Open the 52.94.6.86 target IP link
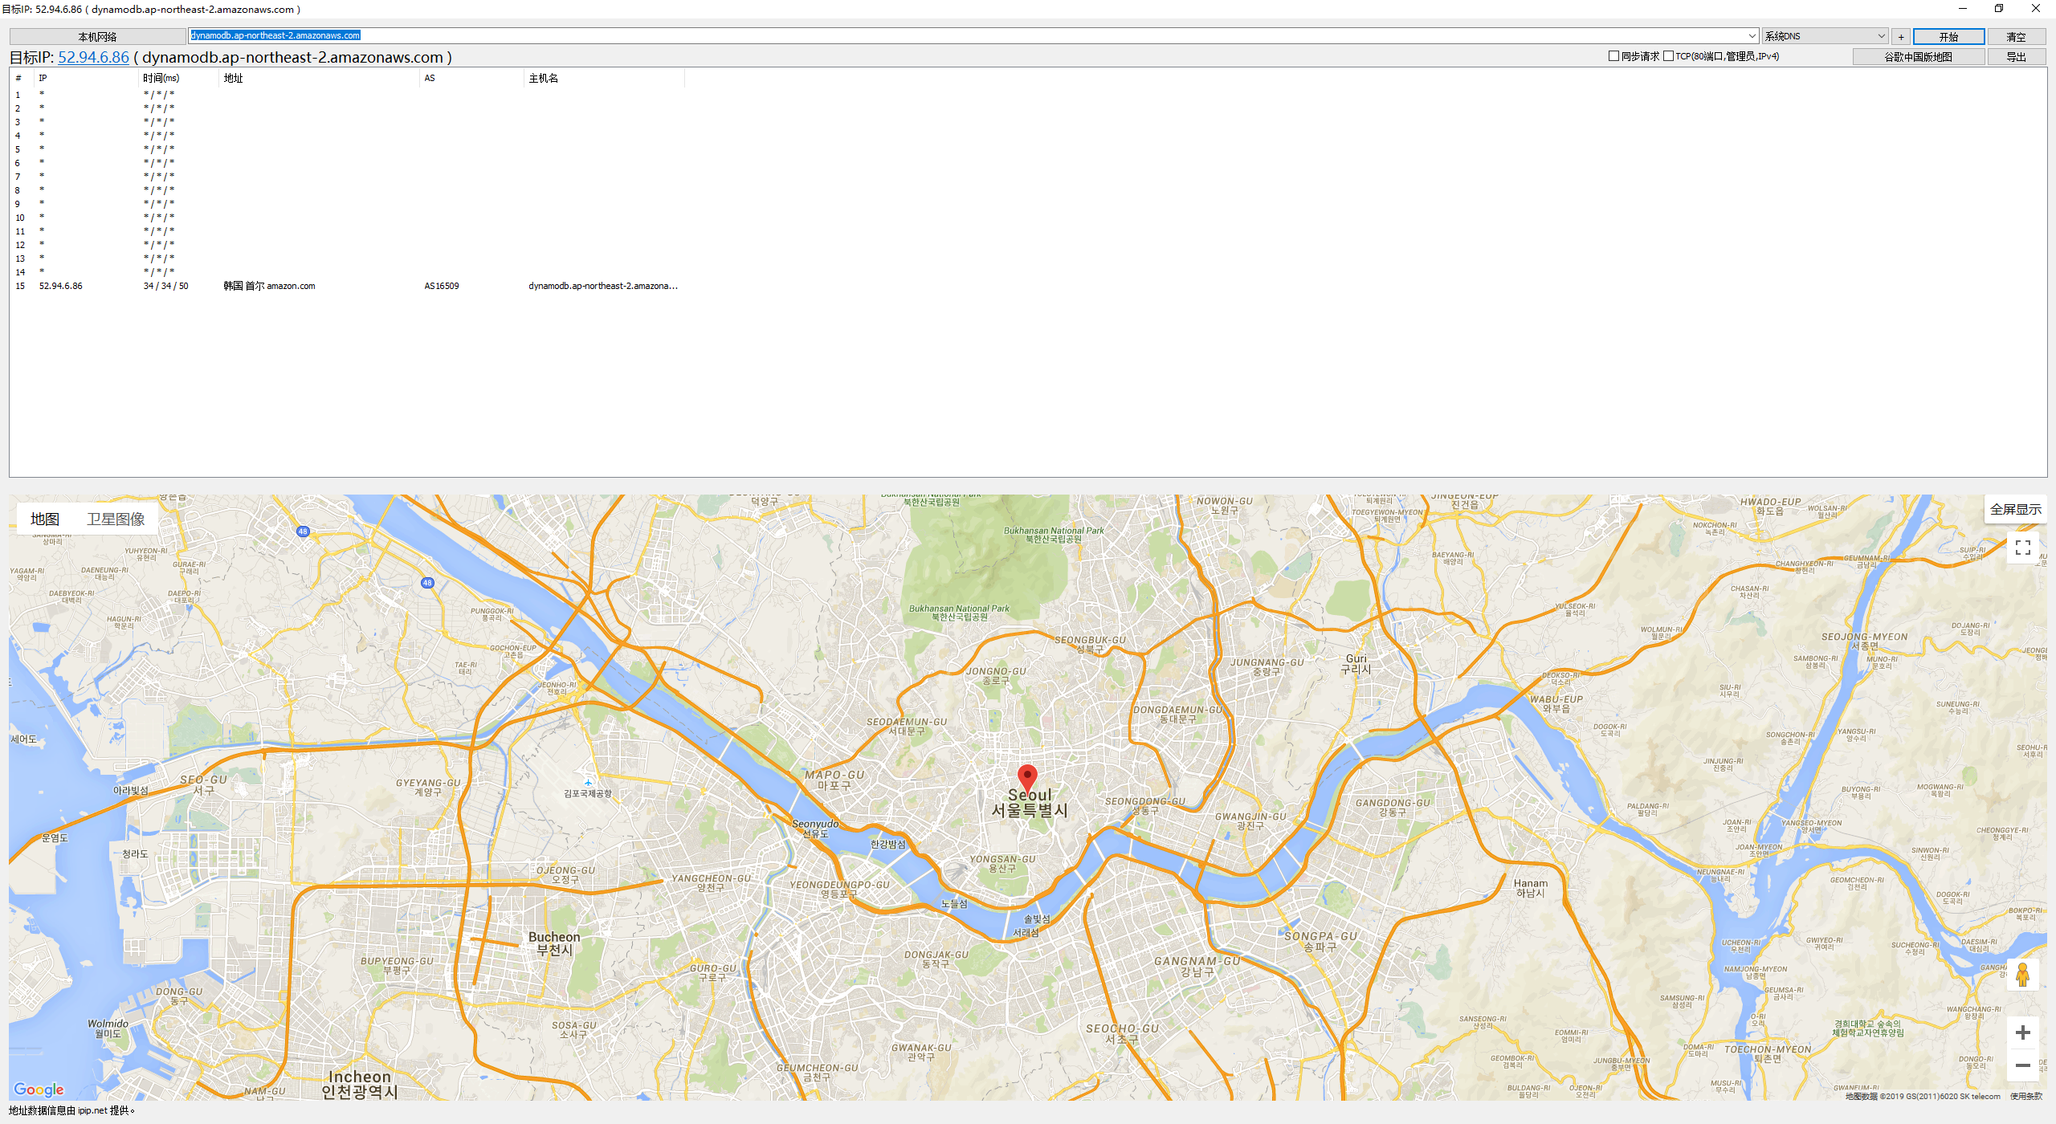The image size is (2056, 1124). pyautogui.click(x=93, y=58)
